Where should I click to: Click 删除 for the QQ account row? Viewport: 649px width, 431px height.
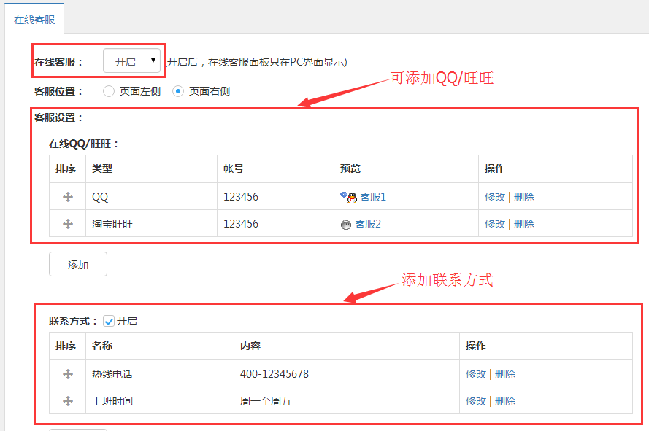524,197
